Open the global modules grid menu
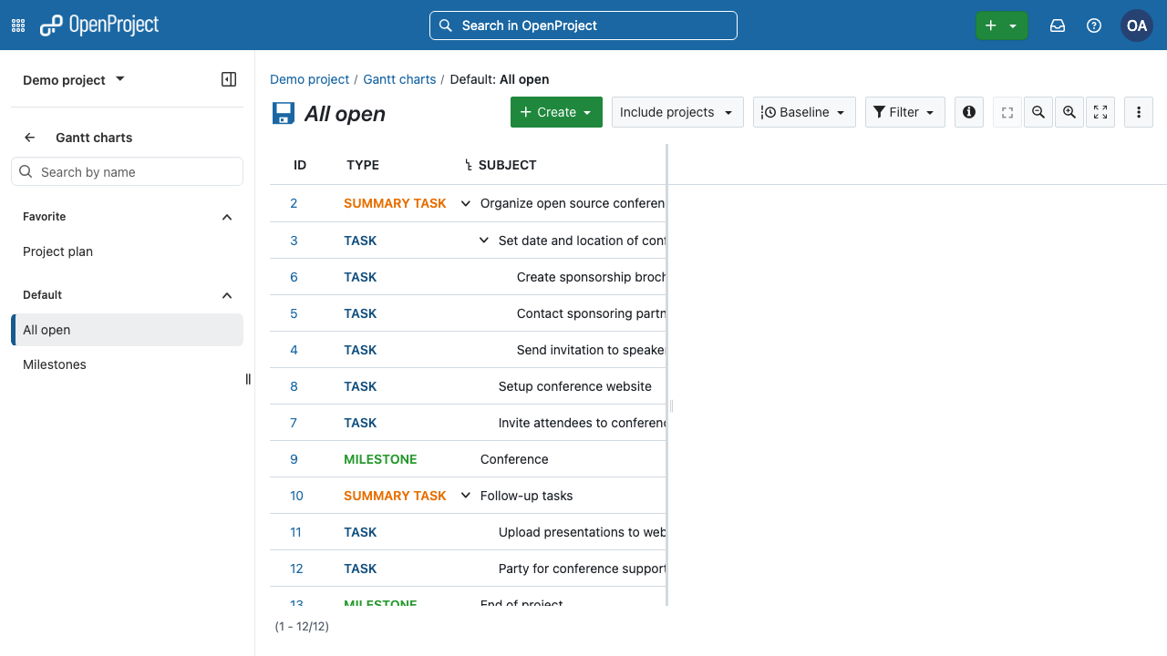 tap(18, 26)
